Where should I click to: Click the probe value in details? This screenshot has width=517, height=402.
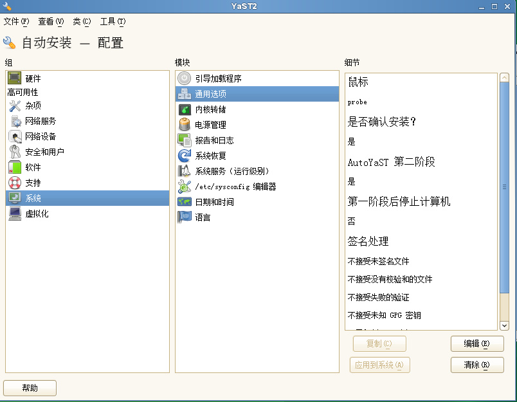click(357, 102)
